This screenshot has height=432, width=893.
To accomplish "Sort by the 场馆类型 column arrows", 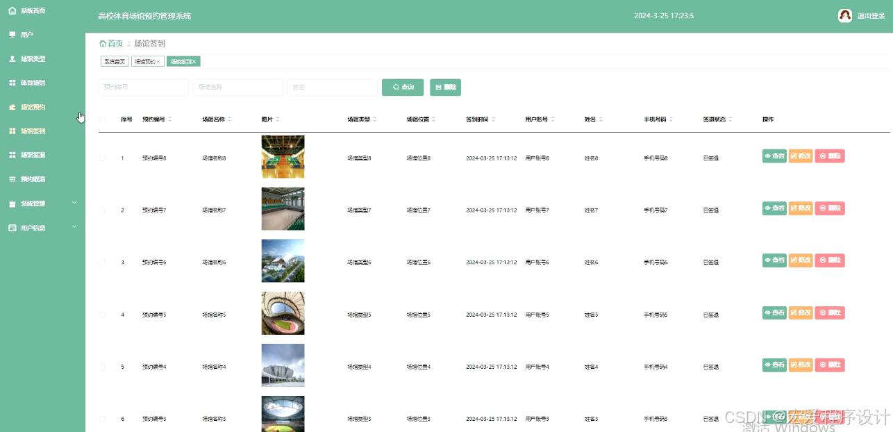I will click(x=375, y=119).
